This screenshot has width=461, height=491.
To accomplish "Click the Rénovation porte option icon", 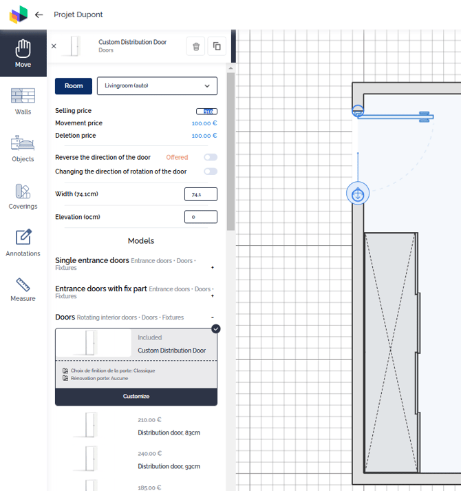I will 65,378.
